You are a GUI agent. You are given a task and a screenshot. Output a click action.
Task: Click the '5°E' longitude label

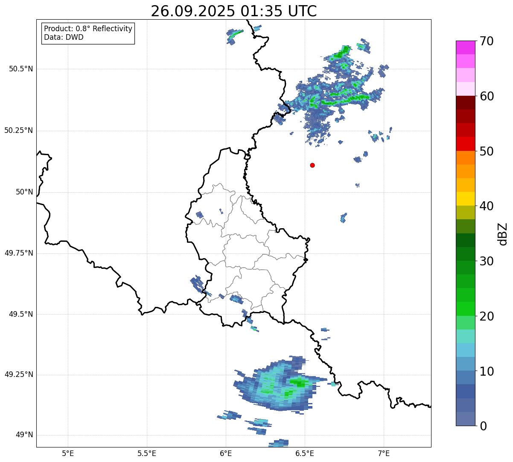click(68, 453)
